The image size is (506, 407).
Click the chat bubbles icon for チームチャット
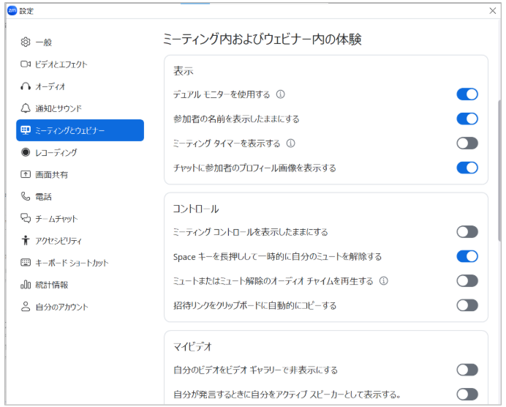(26, 218)
